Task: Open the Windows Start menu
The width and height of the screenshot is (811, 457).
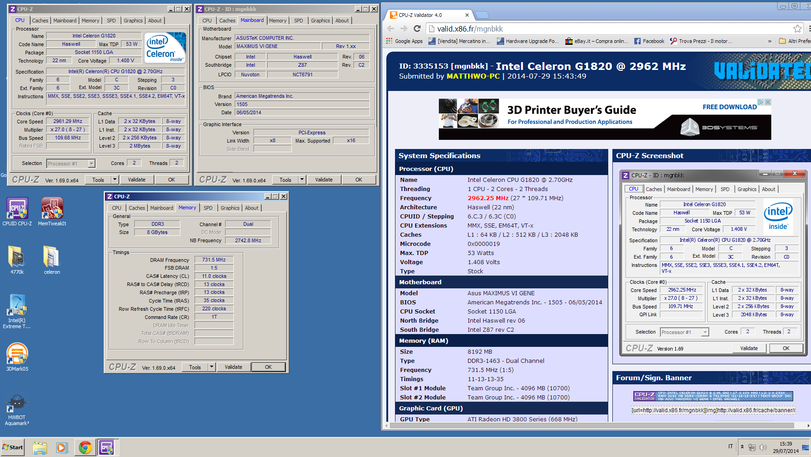Action: 13,447
